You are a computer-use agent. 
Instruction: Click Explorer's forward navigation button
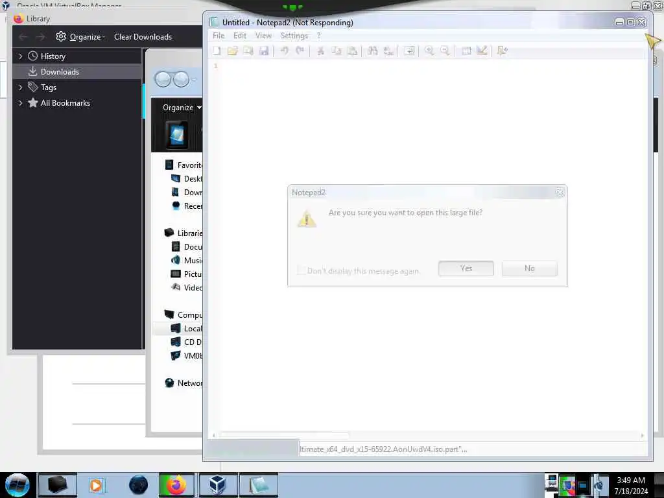pyautogui.click(x=182, y=79)
